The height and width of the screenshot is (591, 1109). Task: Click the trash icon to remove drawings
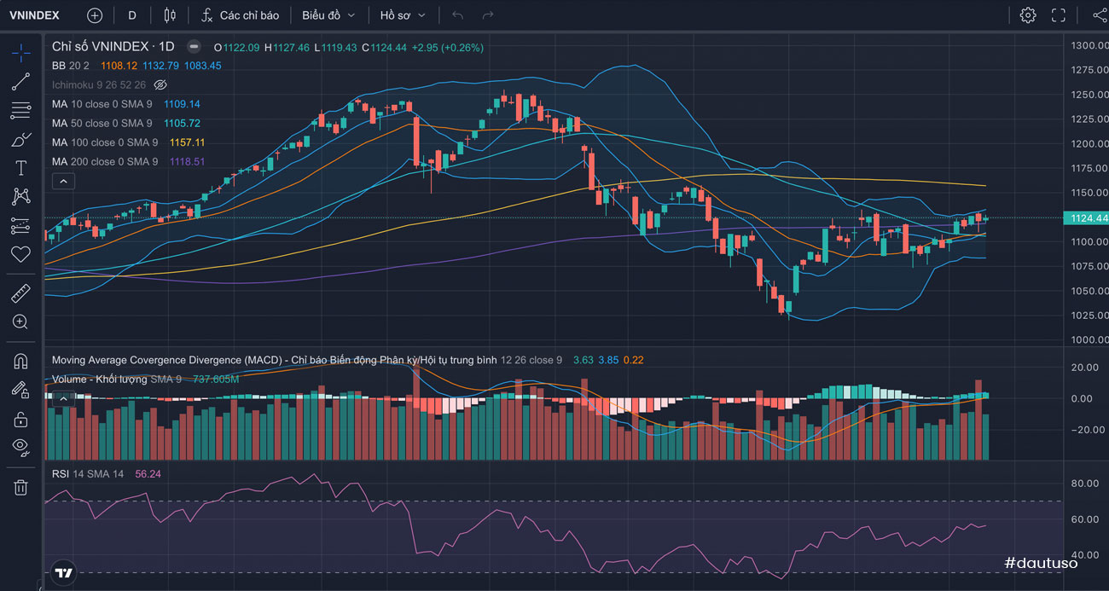point(20,488)
